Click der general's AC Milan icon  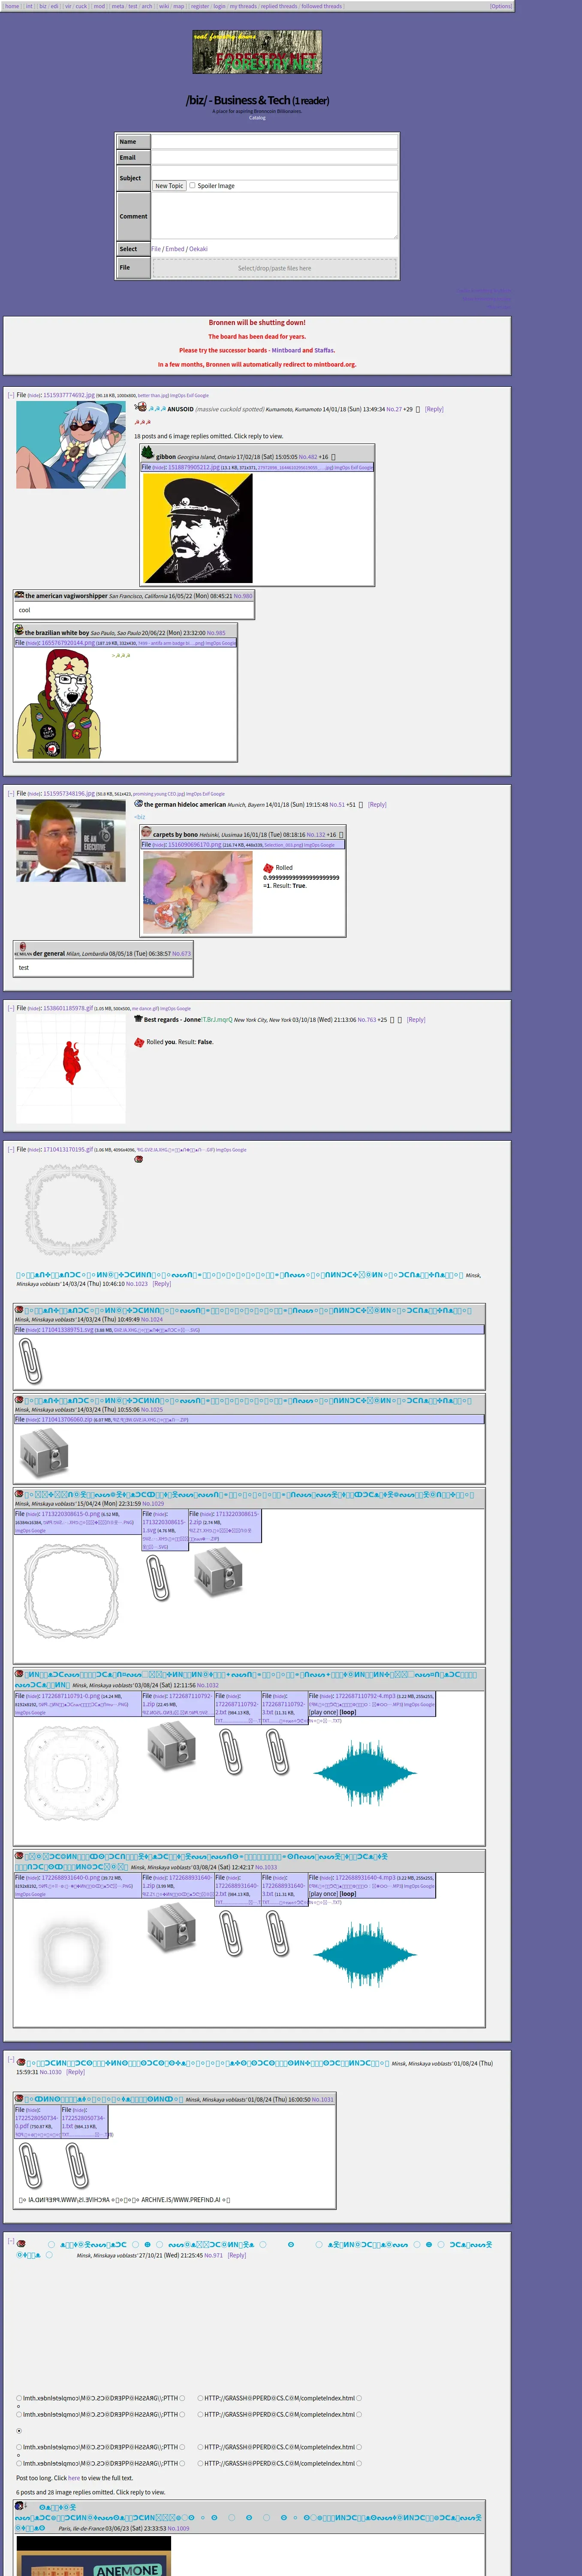[x=23, y=947]
